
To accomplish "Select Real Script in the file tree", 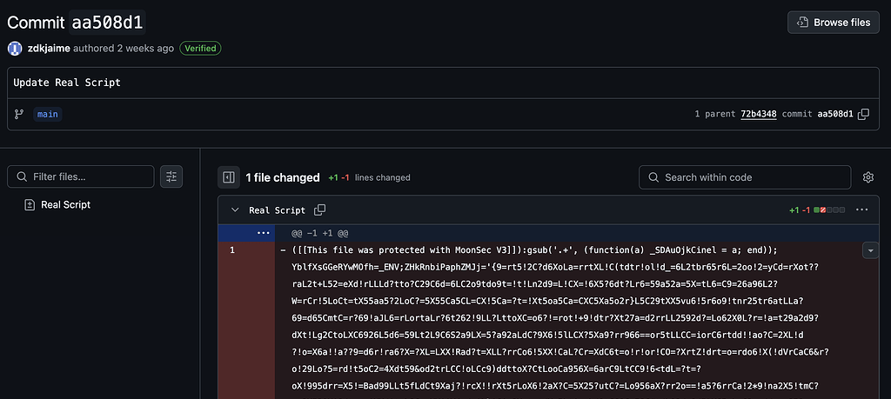I will [65, 205].
